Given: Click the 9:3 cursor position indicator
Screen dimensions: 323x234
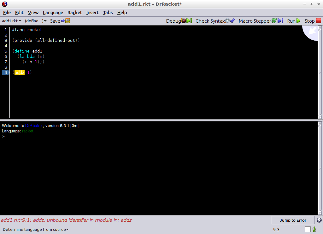Looking at the screenshot, I should click(276, 230).
